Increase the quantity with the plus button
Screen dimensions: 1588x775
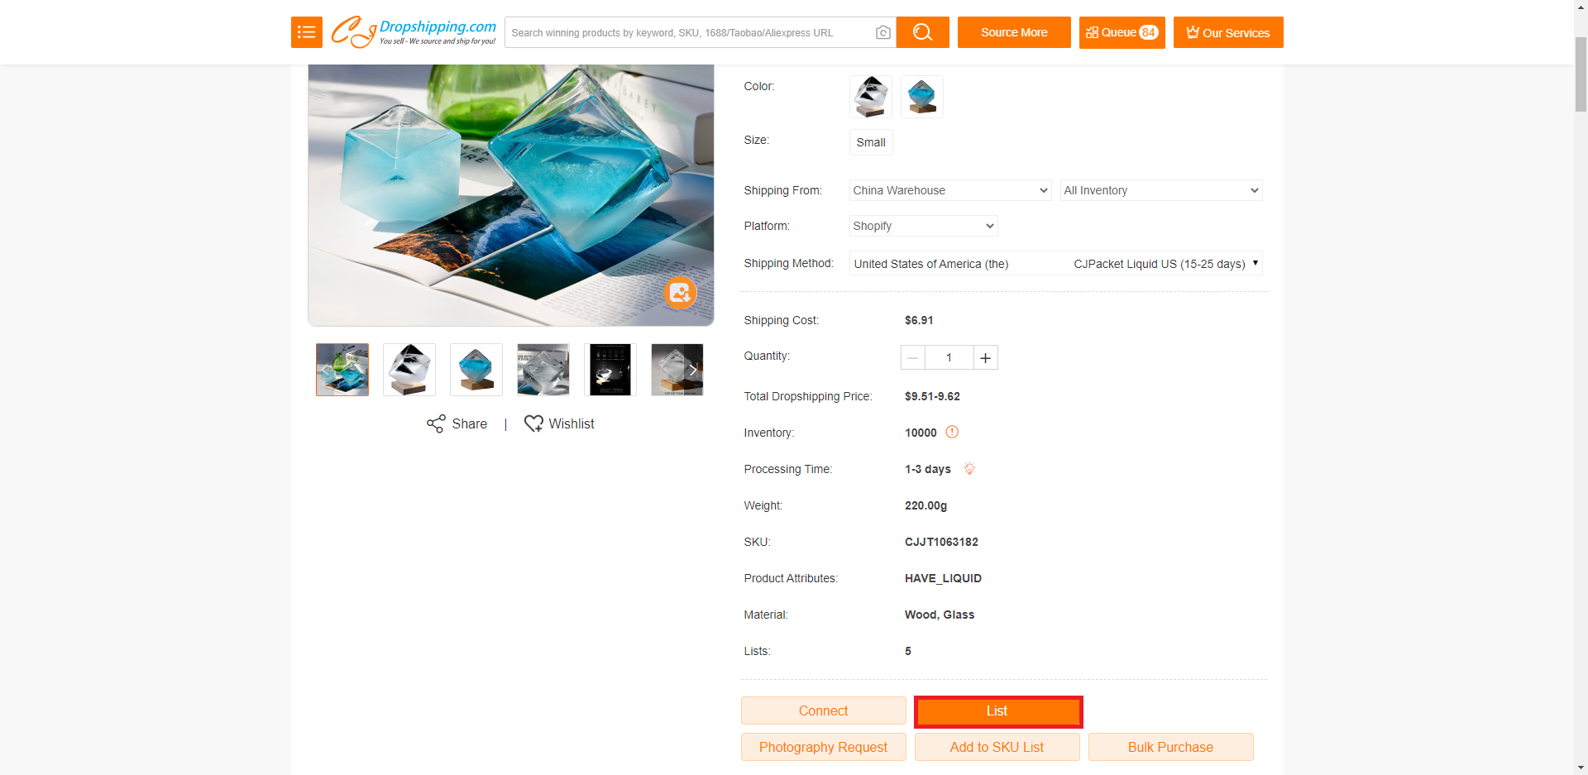pos(985,357)
